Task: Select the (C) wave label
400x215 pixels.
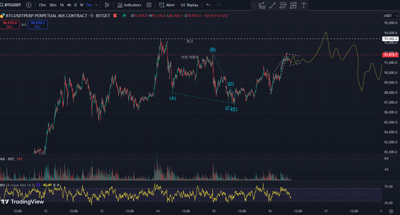Action: pos(228,108)
